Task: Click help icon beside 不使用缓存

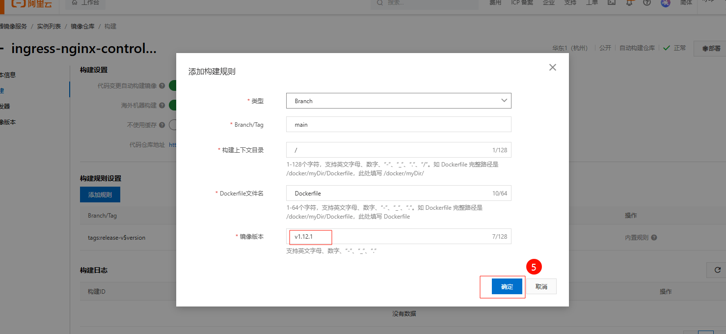Action: [162, 125]
